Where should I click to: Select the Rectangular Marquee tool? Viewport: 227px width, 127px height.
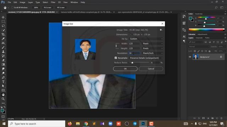(3, 22)
